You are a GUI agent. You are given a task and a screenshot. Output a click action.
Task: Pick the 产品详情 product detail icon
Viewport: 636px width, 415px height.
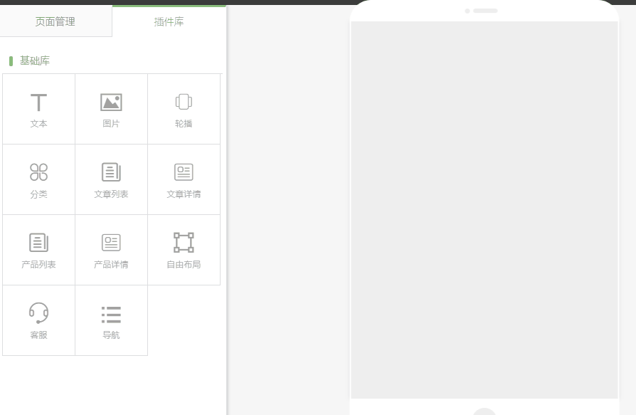(x=111, y=243)
